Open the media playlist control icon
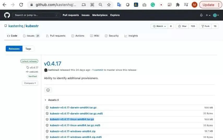 coord(186,5)
